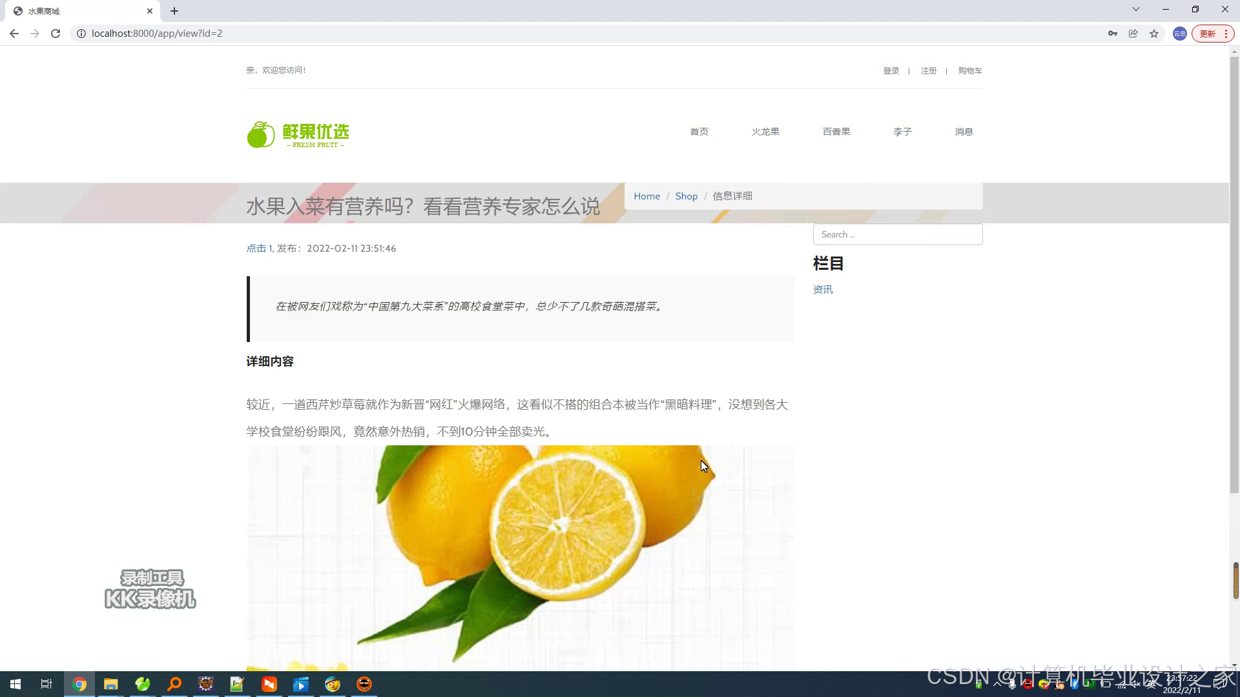Open the taskbar clock and date
The image size is (1240, 697).
1181,684
